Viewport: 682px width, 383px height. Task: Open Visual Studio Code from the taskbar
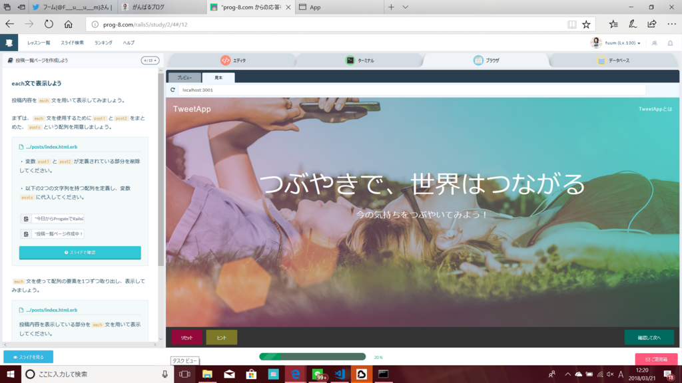click(x=340, y=374)
